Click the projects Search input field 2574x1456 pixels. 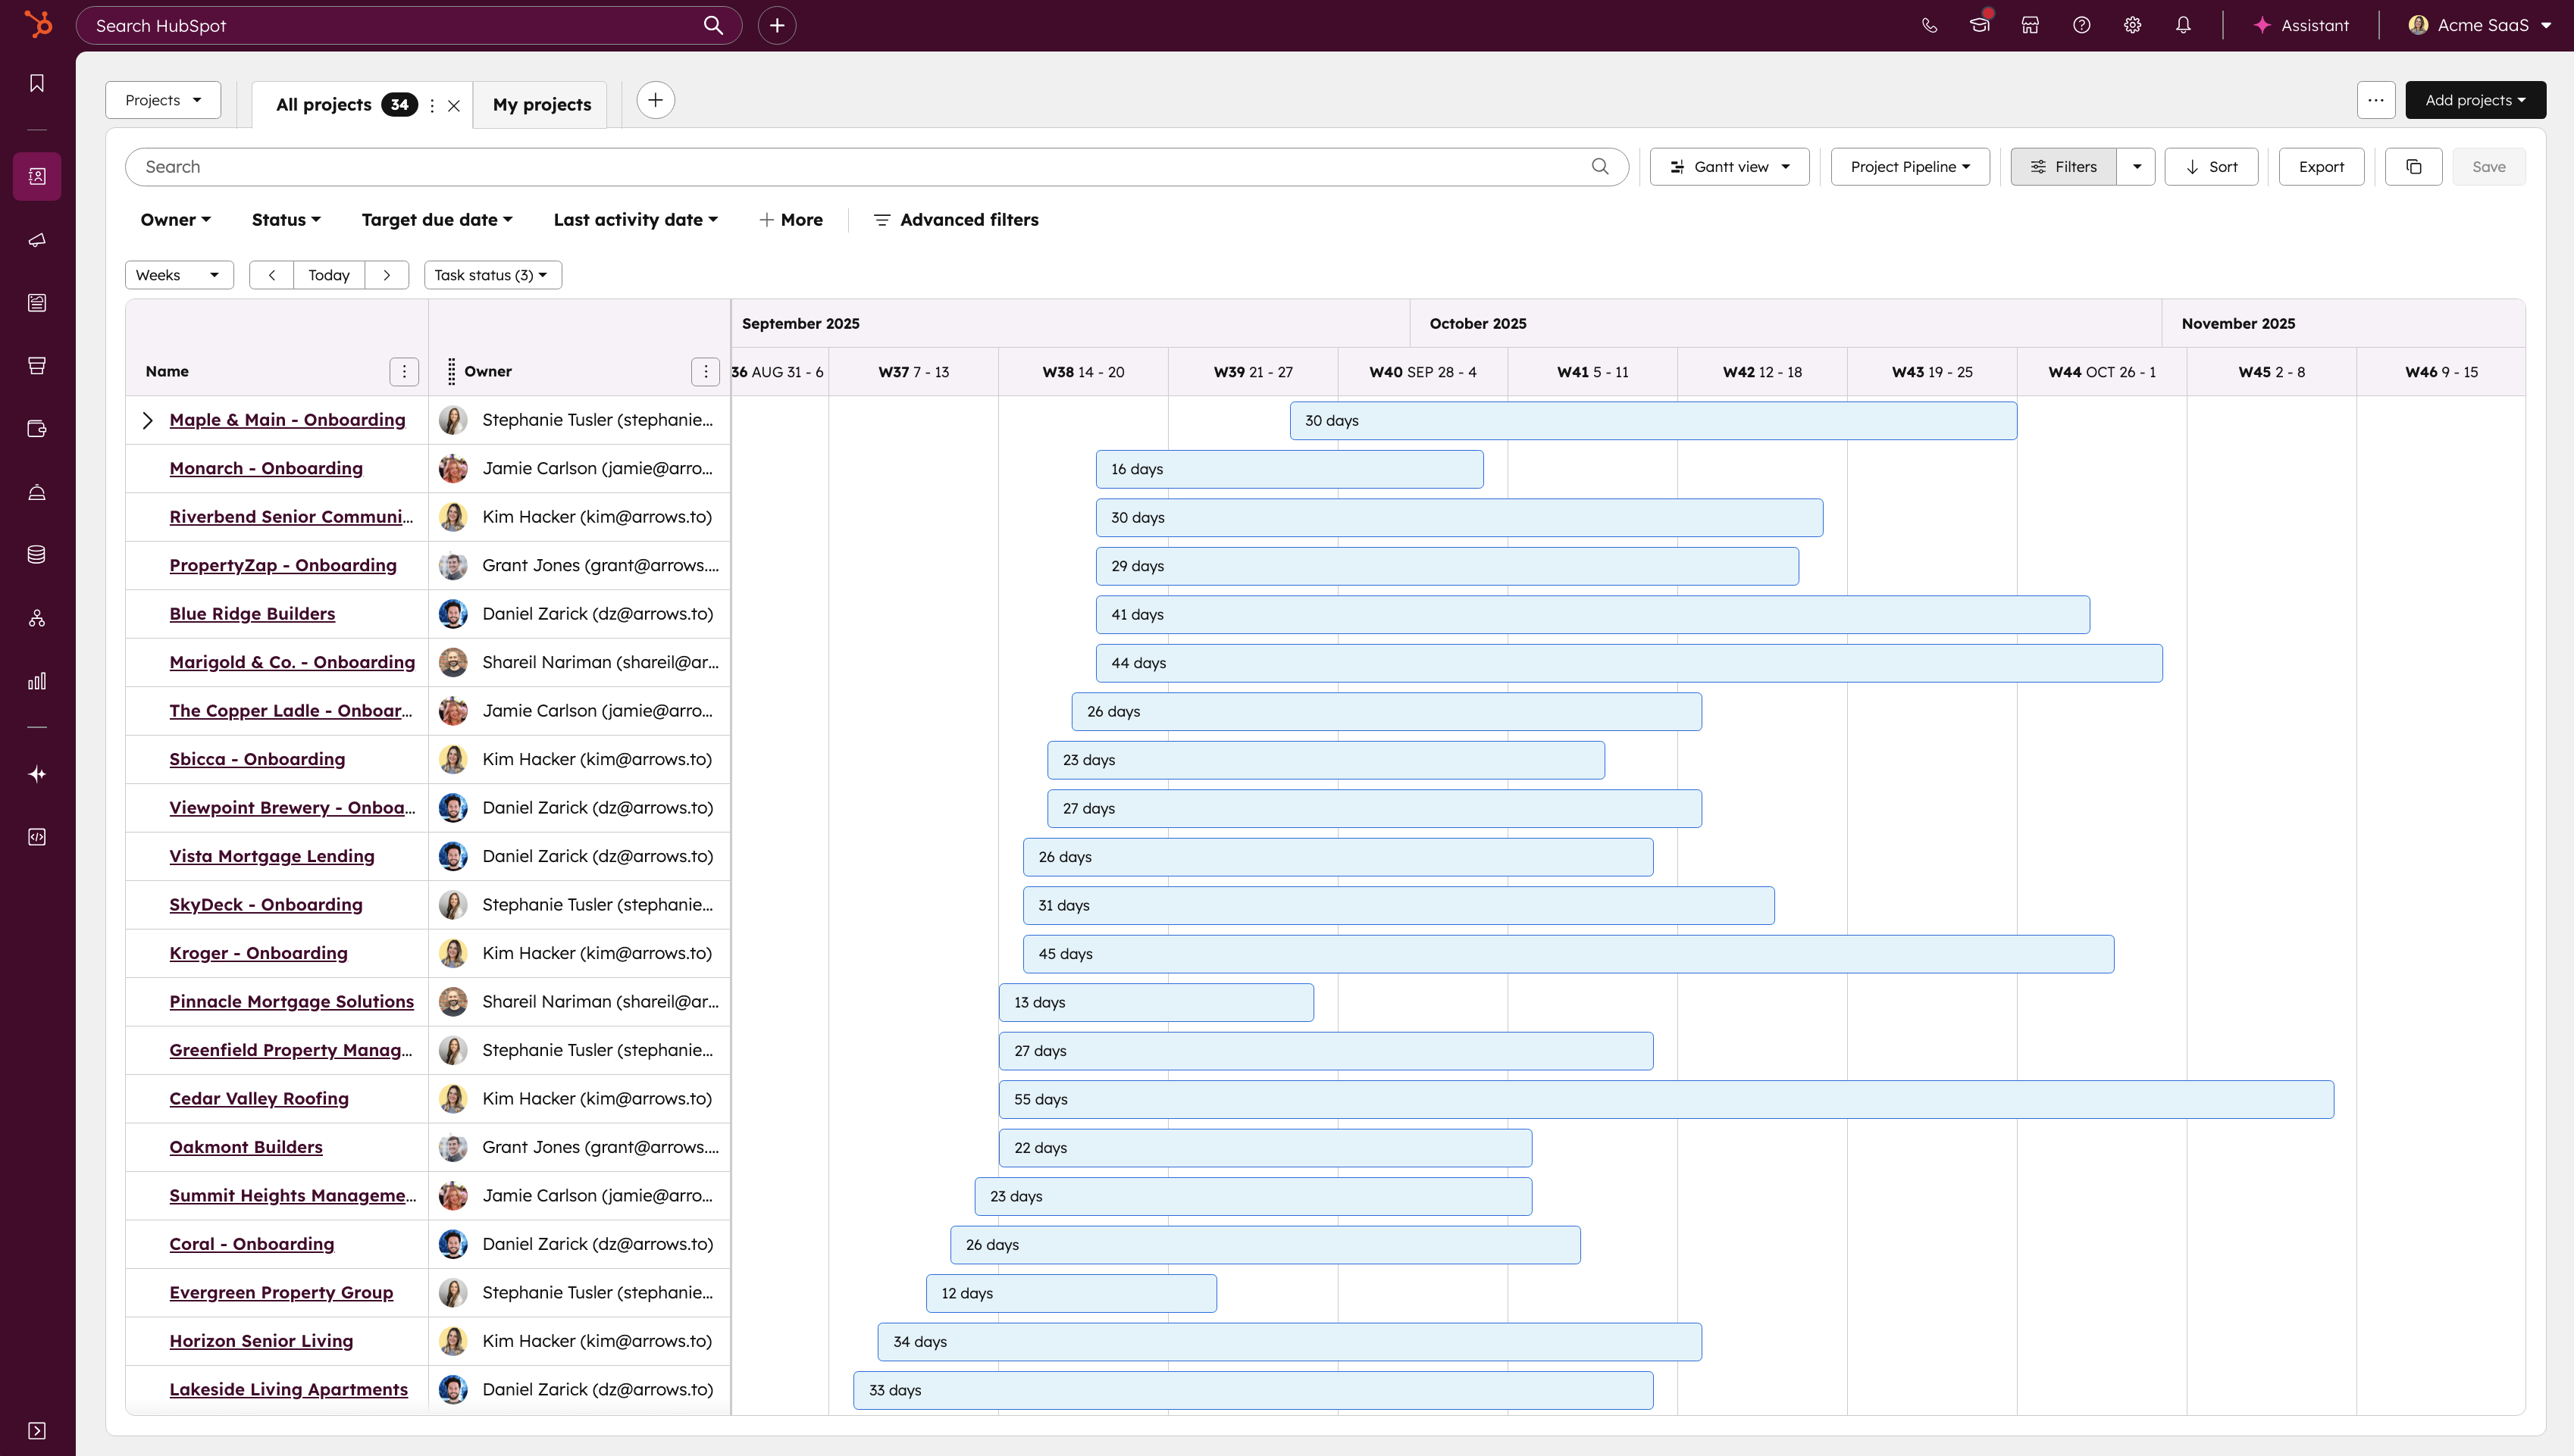point(860,167)
